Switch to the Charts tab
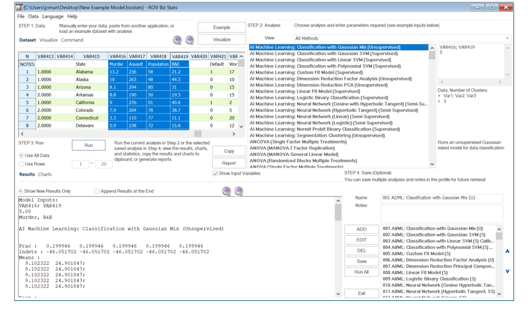 pos(45,174)
